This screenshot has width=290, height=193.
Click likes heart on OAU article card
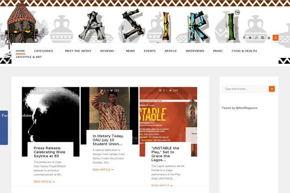tap(101, 91)
